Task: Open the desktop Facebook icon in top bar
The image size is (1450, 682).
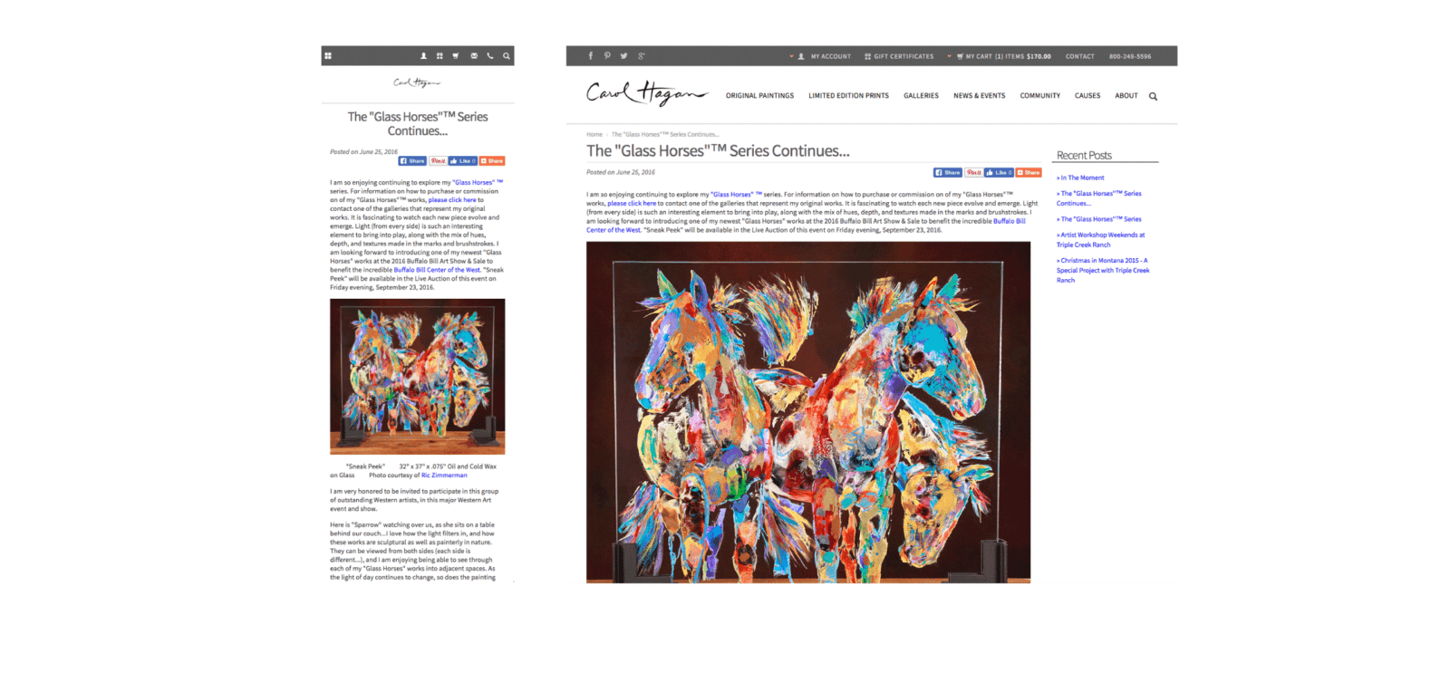Action: coord(591,56)
